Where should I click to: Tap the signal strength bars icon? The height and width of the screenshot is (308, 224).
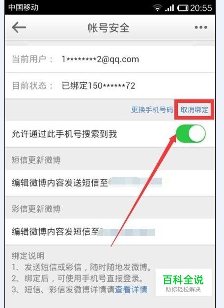(169, 8)
